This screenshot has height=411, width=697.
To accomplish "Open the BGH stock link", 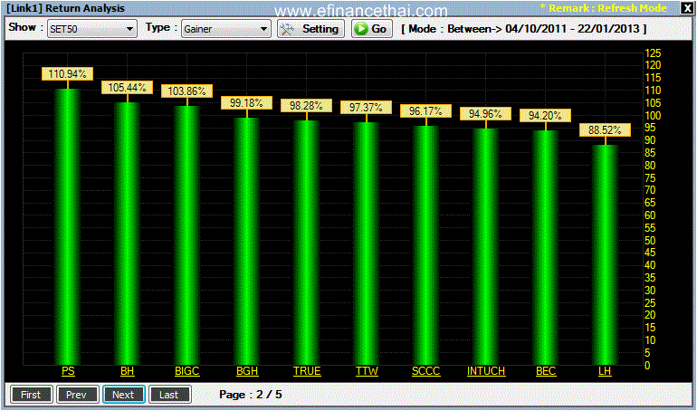I will pyautogui.click(x=247, y=371).
